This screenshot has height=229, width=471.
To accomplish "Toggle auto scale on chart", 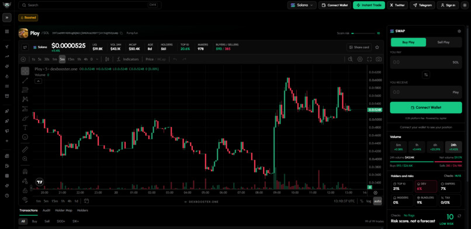I will pos(378,201).
